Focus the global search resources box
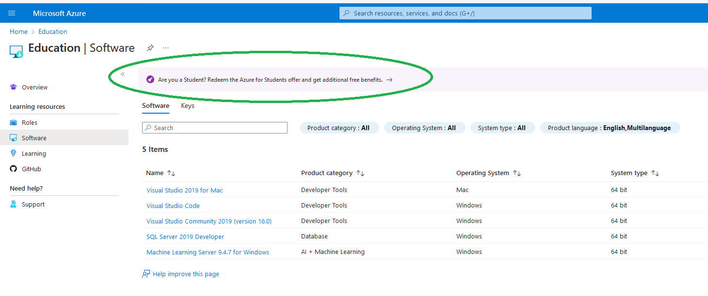 pos(466,13)
